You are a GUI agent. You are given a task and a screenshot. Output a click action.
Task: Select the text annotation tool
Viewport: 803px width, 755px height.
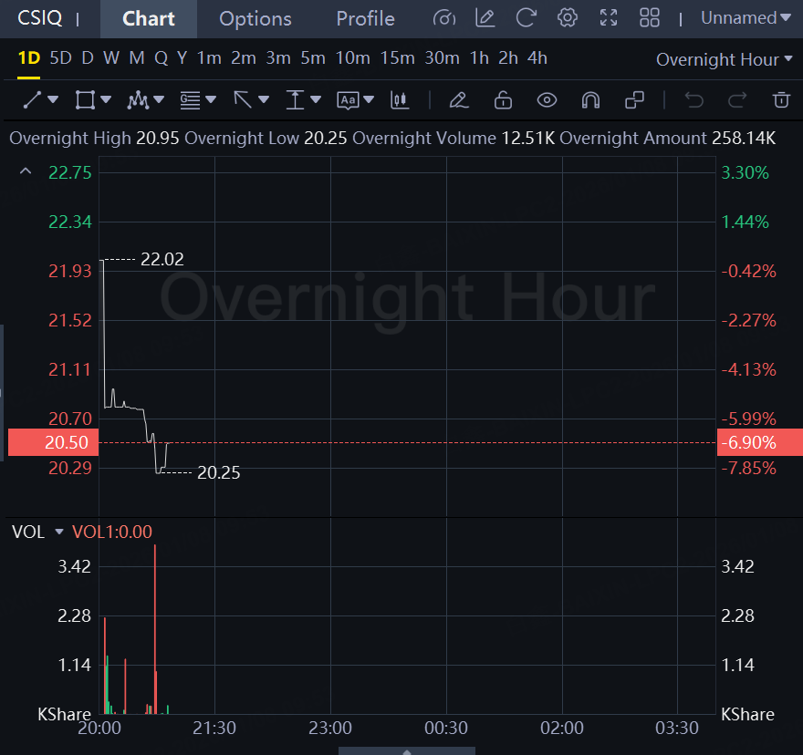[348, 99]
